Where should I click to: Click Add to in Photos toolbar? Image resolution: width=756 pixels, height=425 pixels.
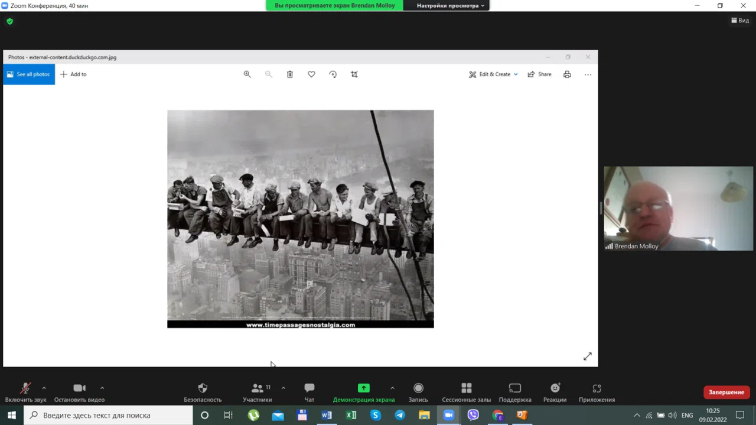[73, 74]
